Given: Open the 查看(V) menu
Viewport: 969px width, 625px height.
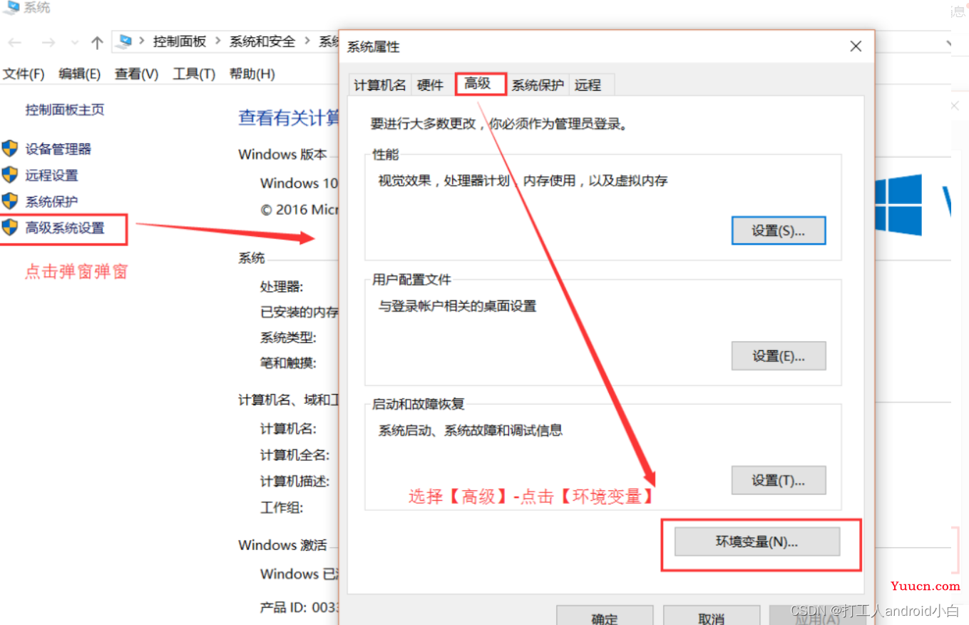Looking at the screenshot, I should pos(137,73).
